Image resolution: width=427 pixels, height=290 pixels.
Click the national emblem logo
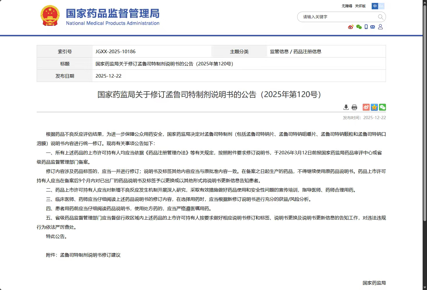(x=50, y=16)
